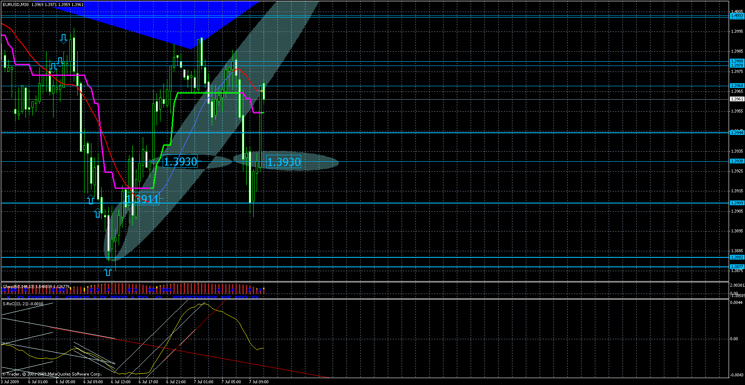
Task: Select the left 1.3930 chart label near green line
Action: tap(180, 162)
